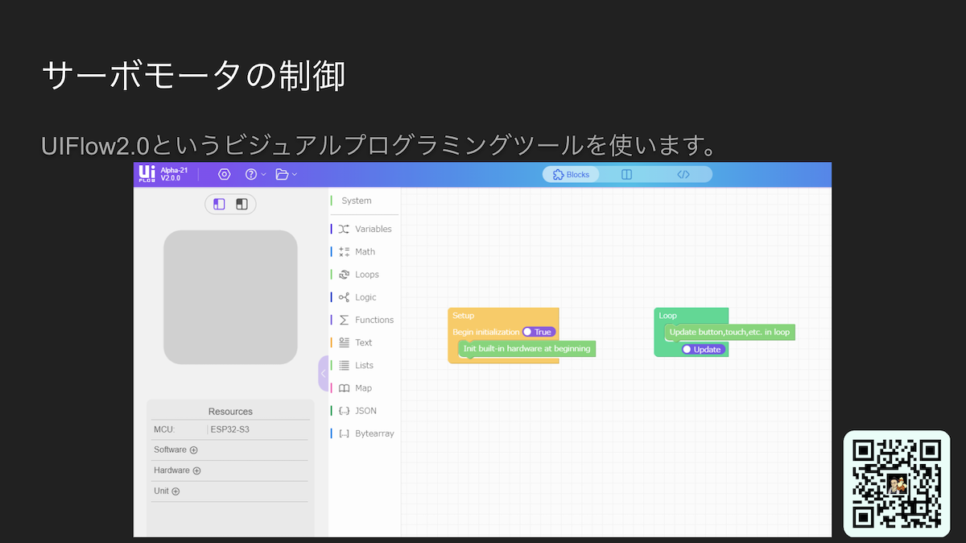Screen dimensions: 966x543
Task: Open the Functions block category
Action: pos(365,320)
